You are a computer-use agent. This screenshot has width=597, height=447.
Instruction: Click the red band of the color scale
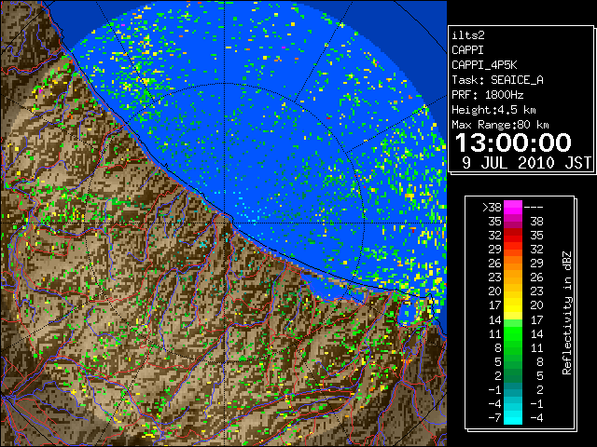[x=513, y=236]
